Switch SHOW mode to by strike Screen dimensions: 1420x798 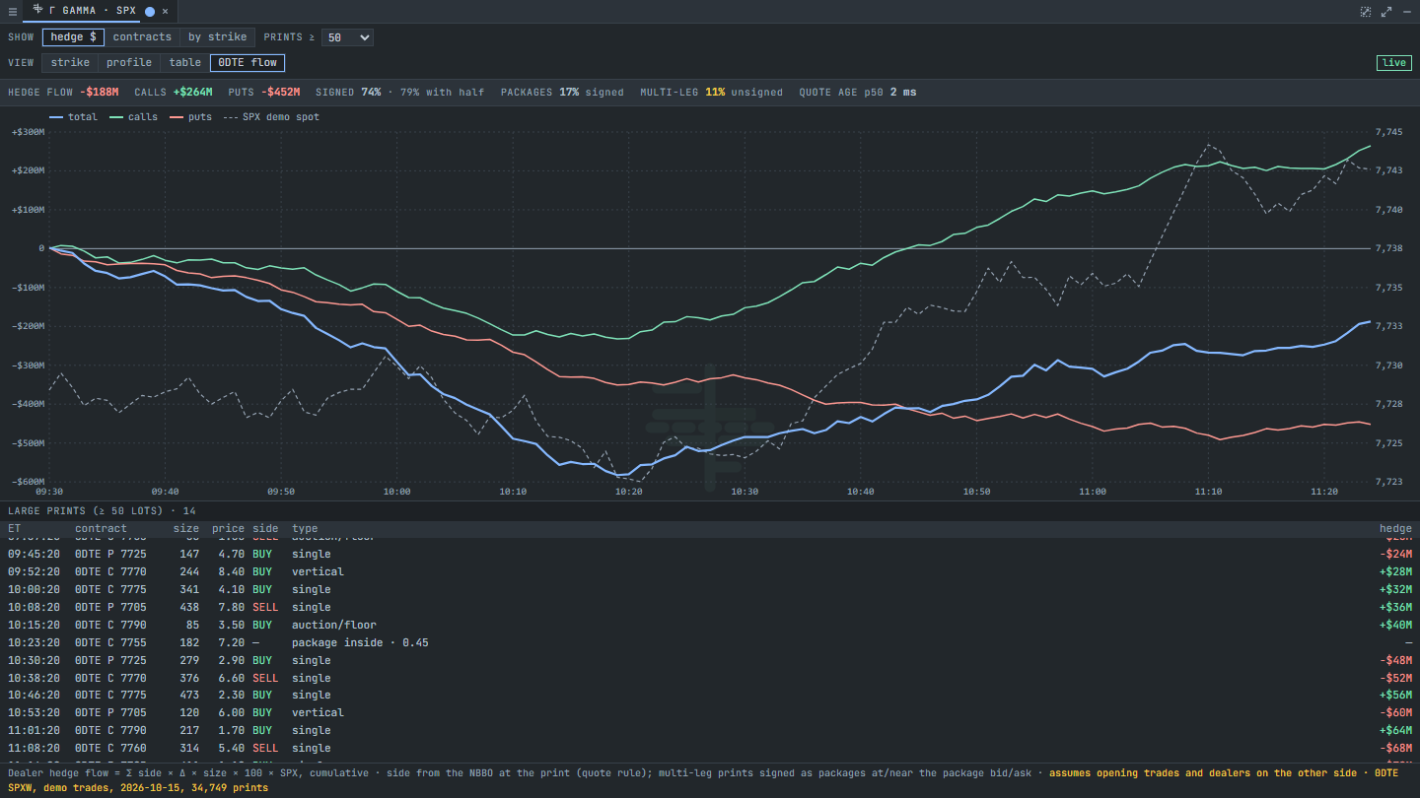(218, 37)
